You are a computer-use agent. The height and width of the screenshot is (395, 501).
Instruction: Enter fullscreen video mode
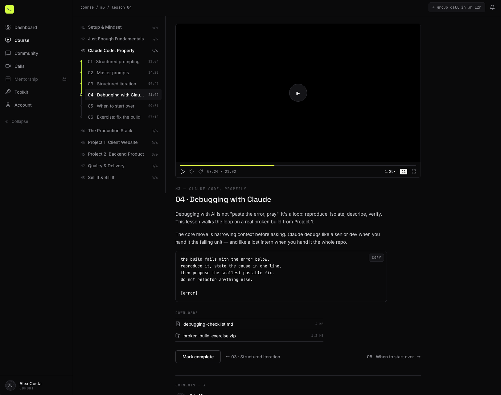(414, 172)
